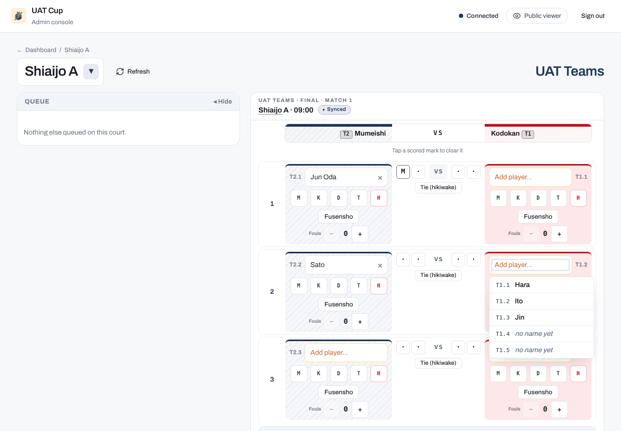
Task: Open the Public viewer
Action: [x=537, y=16]
